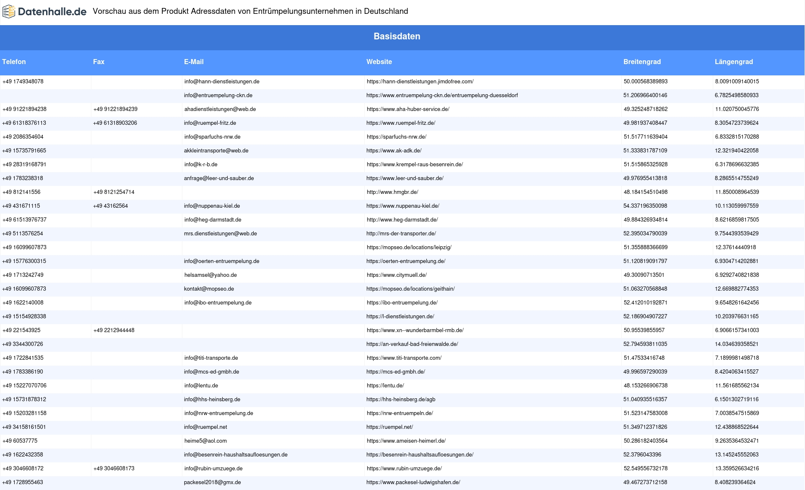Click fax number +49 43162564
805x490 pixels.
click(x=111, y=206)
